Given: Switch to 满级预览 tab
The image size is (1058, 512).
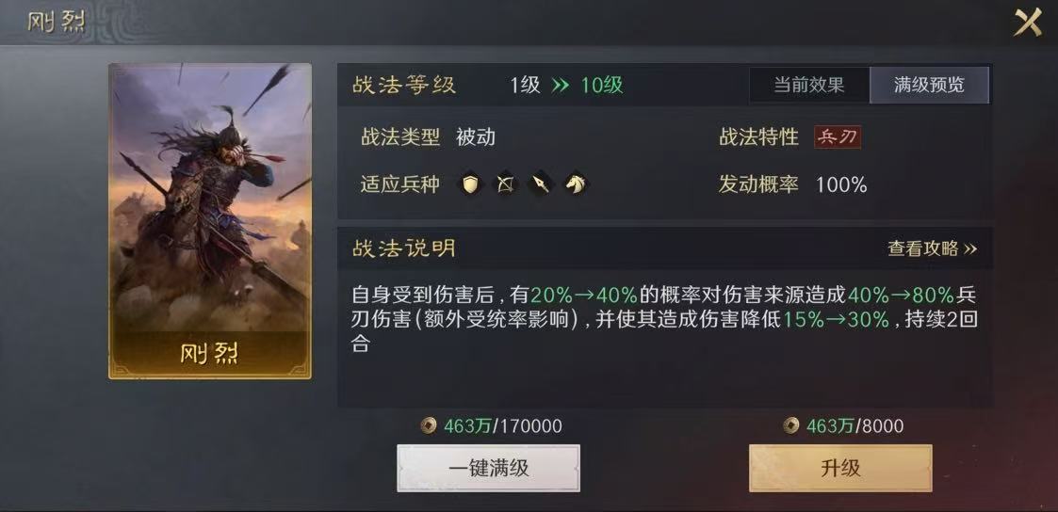Looking at the screenshot, I should (929, 86).
